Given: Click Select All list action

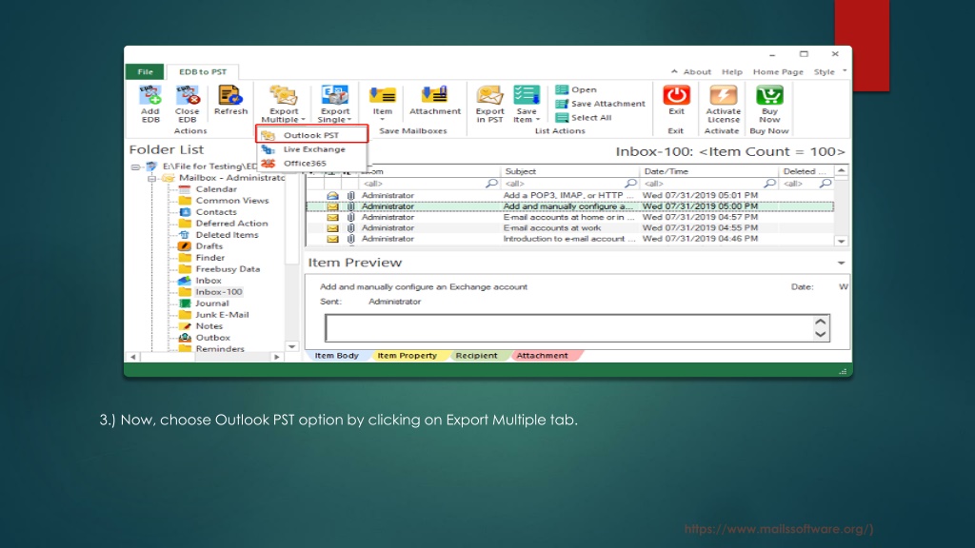Looking at the screenshot, I should click(584, 117).
